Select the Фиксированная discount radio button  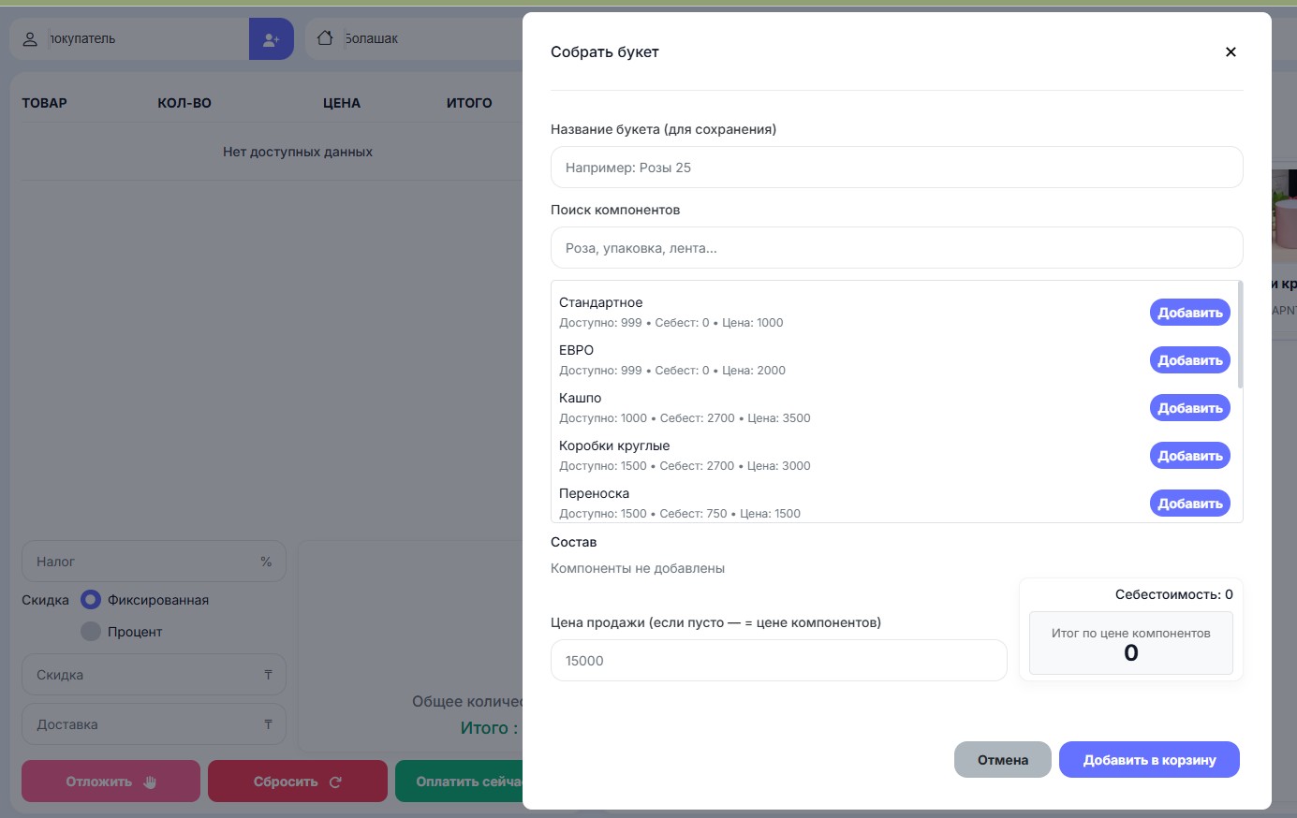click(x=91, y=600)
